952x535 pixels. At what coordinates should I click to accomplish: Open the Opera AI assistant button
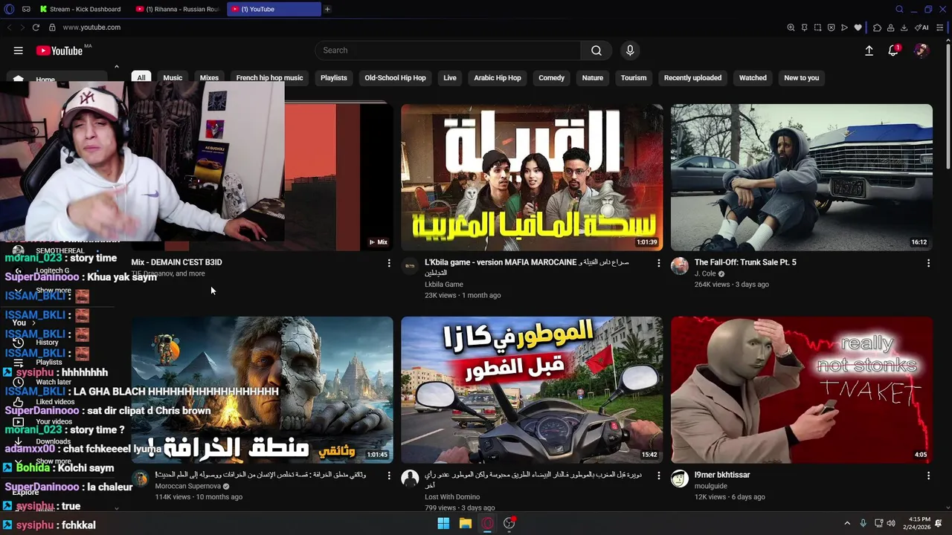[x=922, y=27]
